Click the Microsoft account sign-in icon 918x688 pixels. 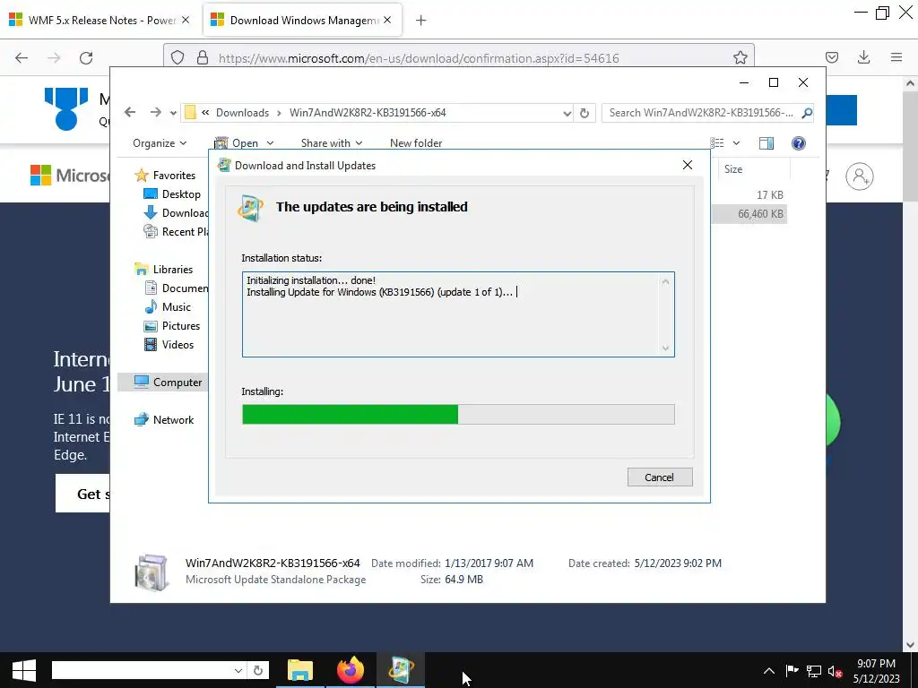(x=859, y=176)
